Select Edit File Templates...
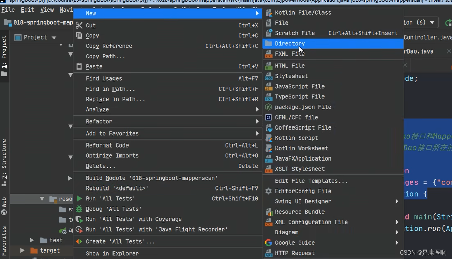Viewport: 452px width, 259px height. coord(333,181)
